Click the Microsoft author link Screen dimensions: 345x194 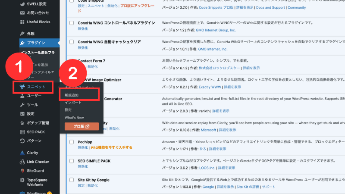pos(208,130)
